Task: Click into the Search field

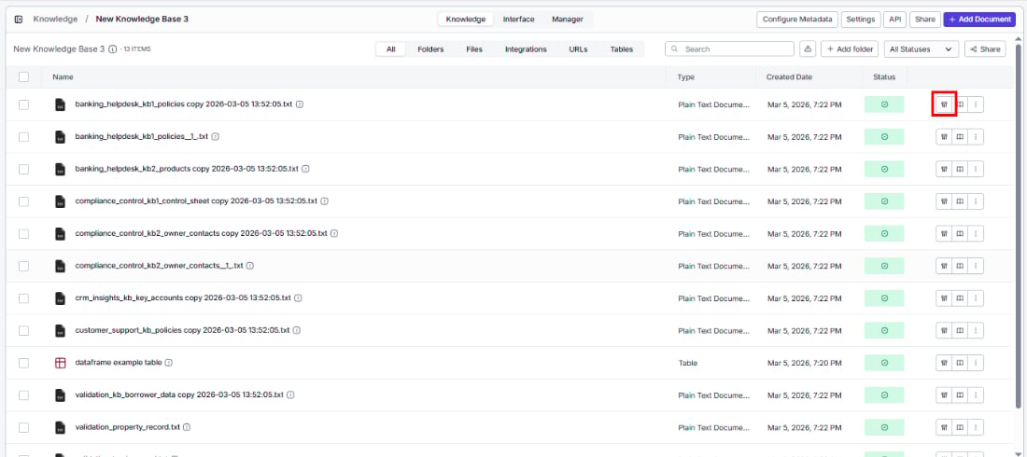Action: click(730, 49)
